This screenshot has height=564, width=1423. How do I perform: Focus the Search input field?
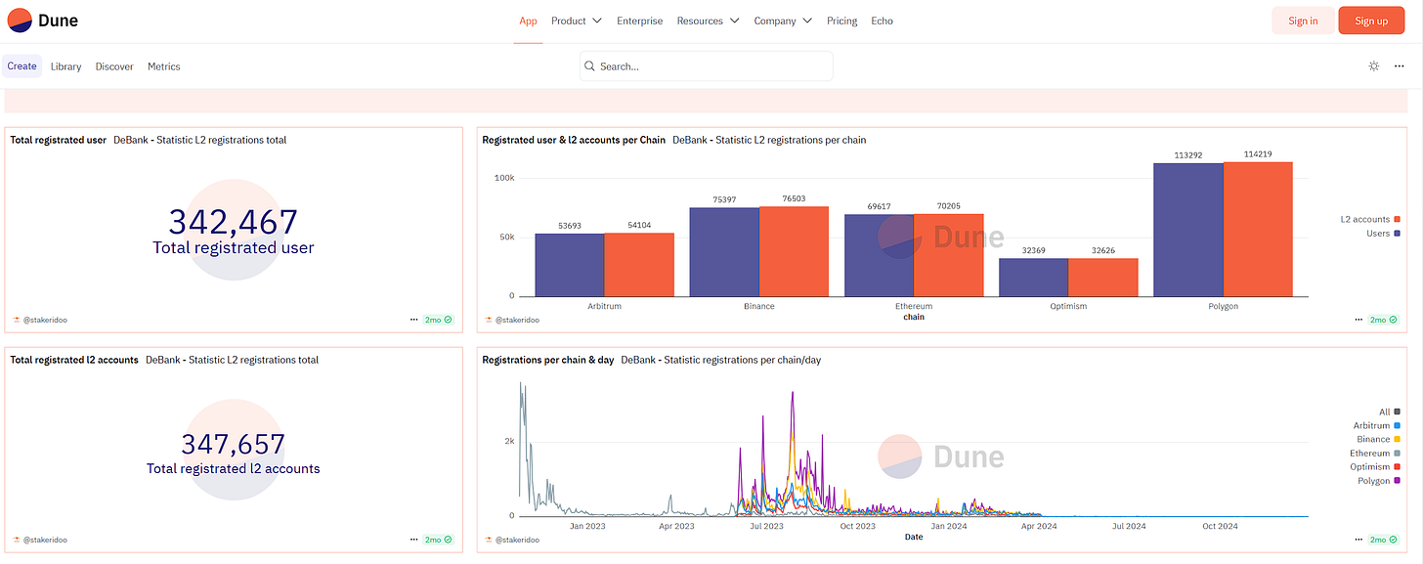tap(706, 66)
